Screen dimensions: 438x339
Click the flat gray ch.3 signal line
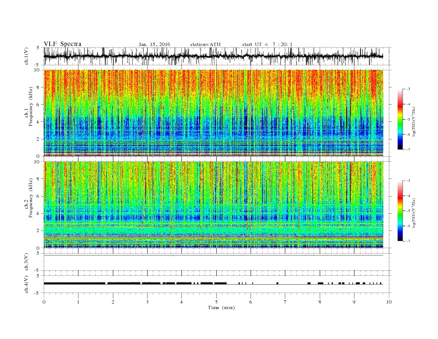[x=213, y=255]
